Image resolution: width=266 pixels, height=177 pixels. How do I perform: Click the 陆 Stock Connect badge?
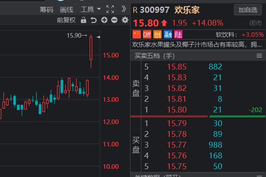click(178, 34)
